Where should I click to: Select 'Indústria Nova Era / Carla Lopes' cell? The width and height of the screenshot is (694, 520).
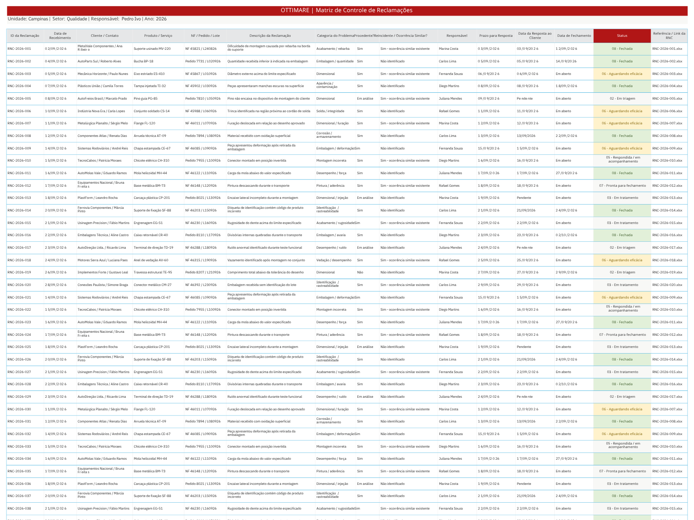click(105, 111)
